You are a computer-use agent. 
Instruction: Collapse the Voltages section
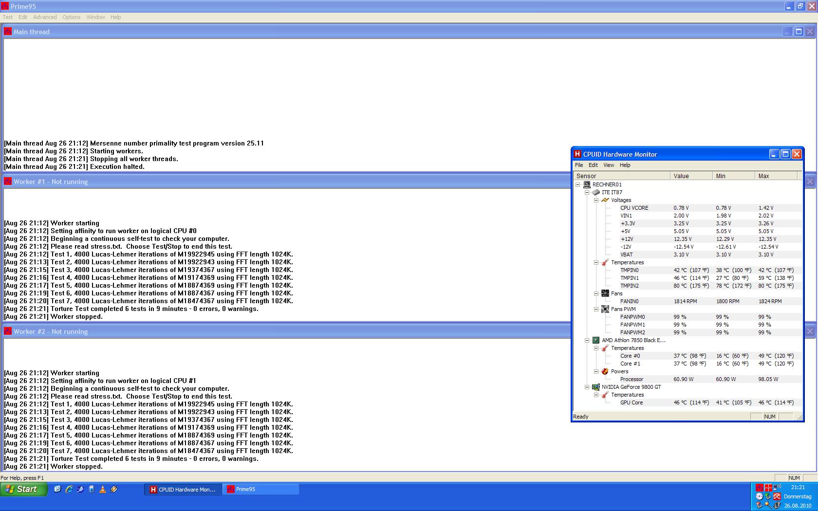[596, 200]
